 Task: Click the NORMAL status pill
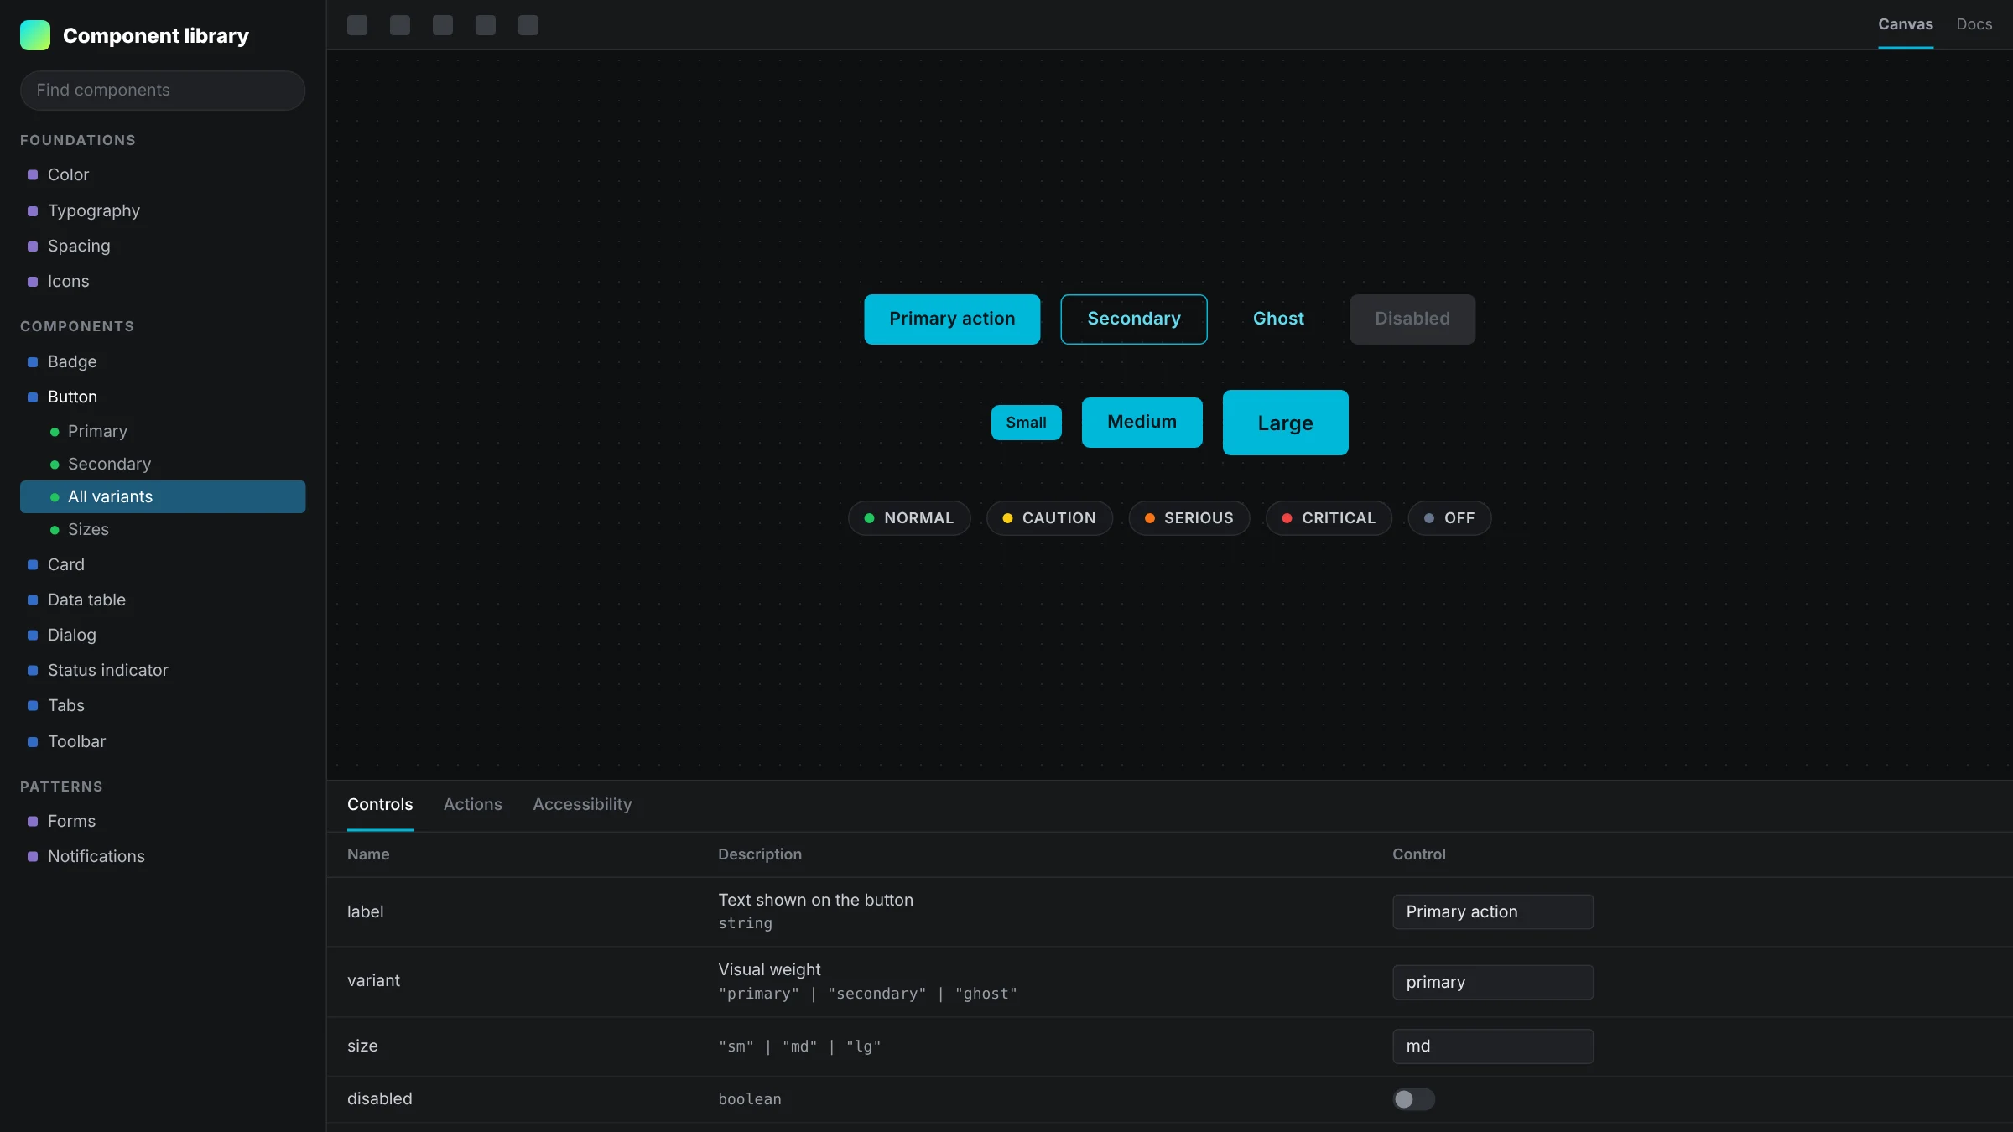[x=909, y=518]
